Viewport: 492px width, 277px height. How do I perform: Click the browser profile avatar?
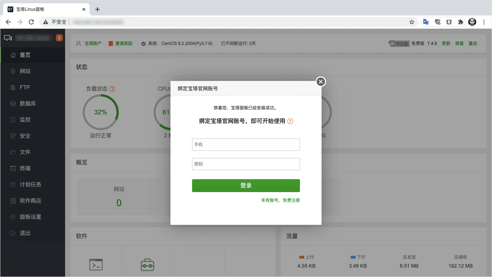point(472,22)
